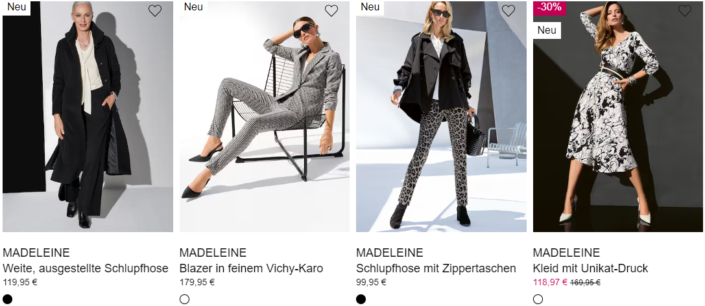
Task: Click the MADELEINE brand name above the Vichy-Karo blazer
Action: coord(213,253)
